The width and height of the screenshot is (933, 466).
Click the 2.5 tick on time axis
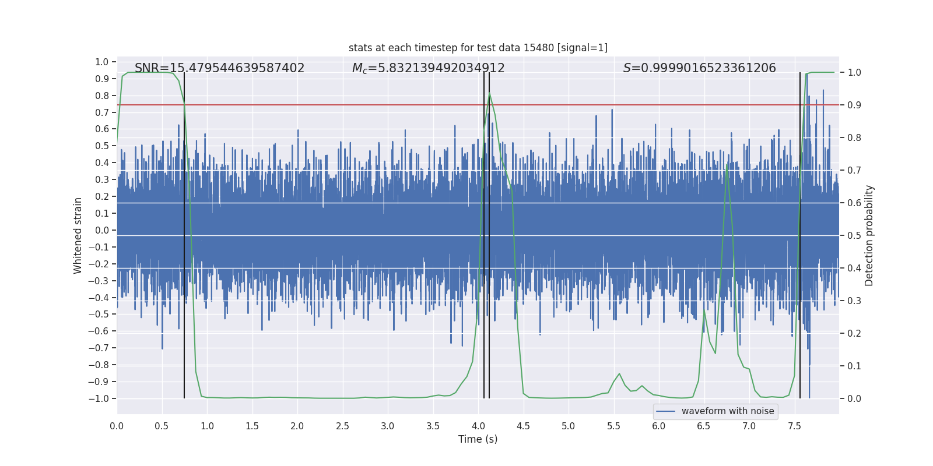click(342, 426)
